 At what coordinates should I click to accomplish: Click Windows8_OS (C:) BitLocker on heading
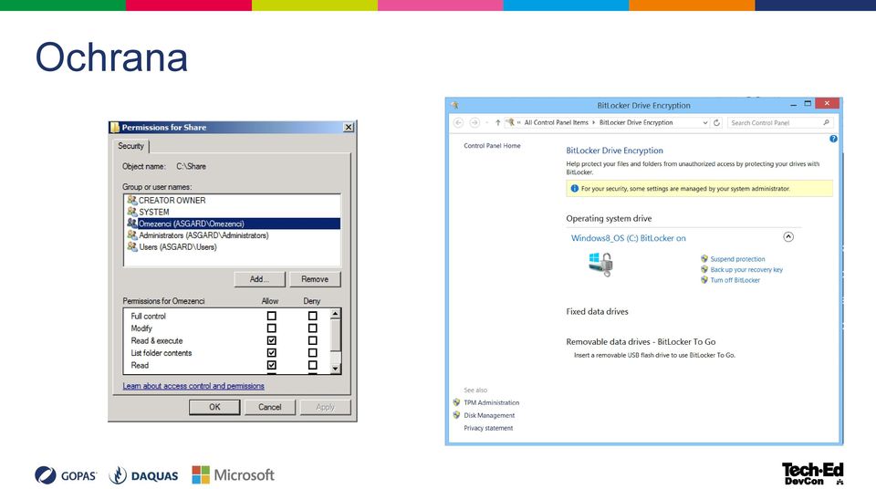pyautogui.click(x=628, y=237)
